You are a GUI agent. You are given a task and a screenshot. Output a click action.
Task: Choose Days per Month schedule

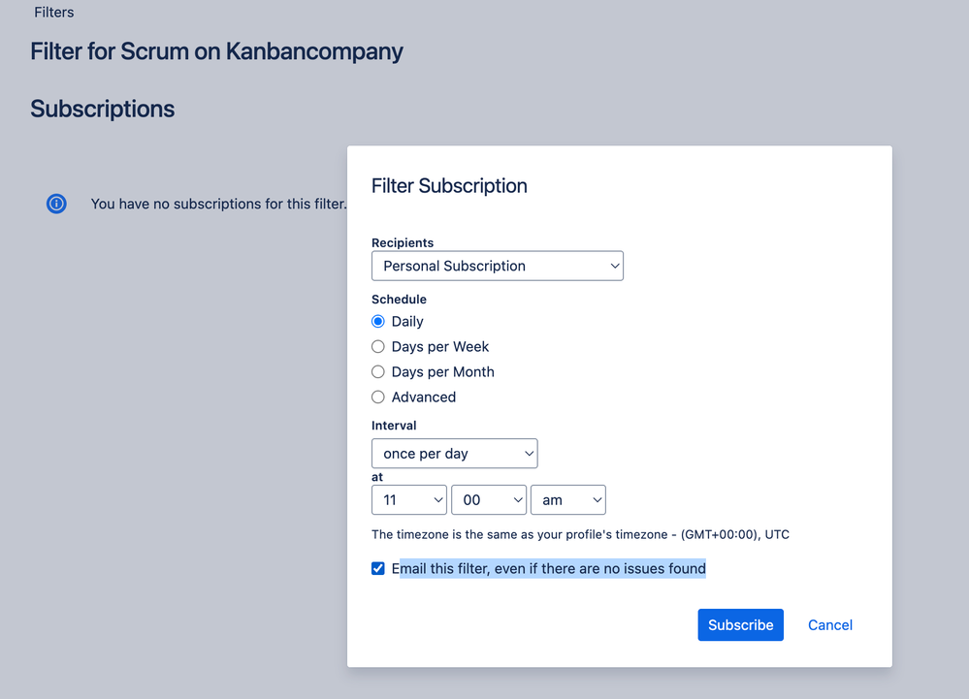(x=378, y=372)
